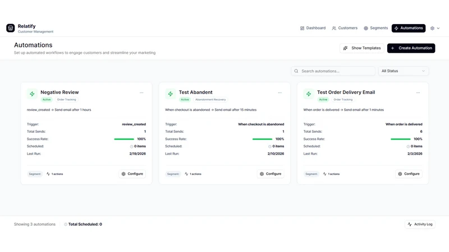Screen dimensions: 449x252
Task: Click Order Tracking tag on Negative Review
Action: click(66, 100)
